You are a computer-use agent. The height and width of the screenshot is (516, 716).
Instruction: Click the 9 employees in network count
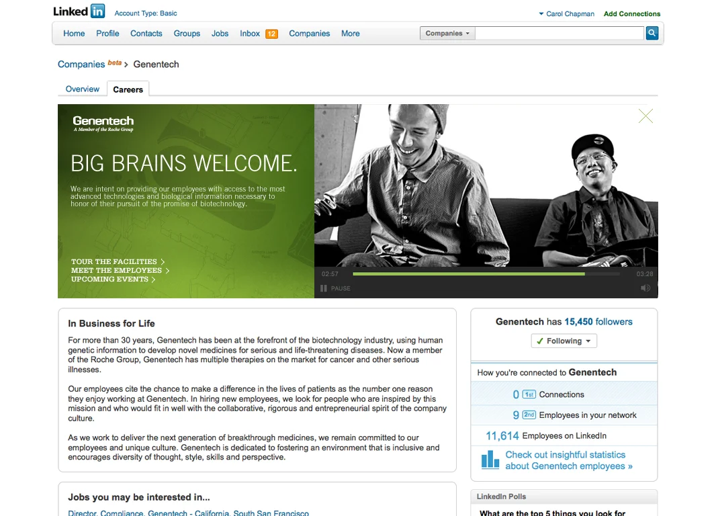click(516, 415)
